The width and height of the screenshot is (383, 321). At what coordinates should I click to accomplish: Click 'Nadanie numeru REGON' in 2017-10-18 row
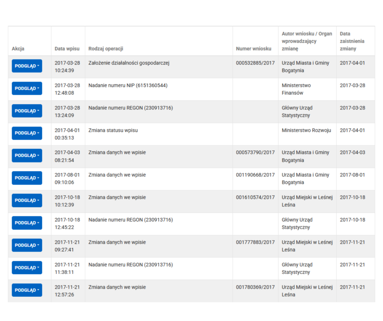pos(131,220)
